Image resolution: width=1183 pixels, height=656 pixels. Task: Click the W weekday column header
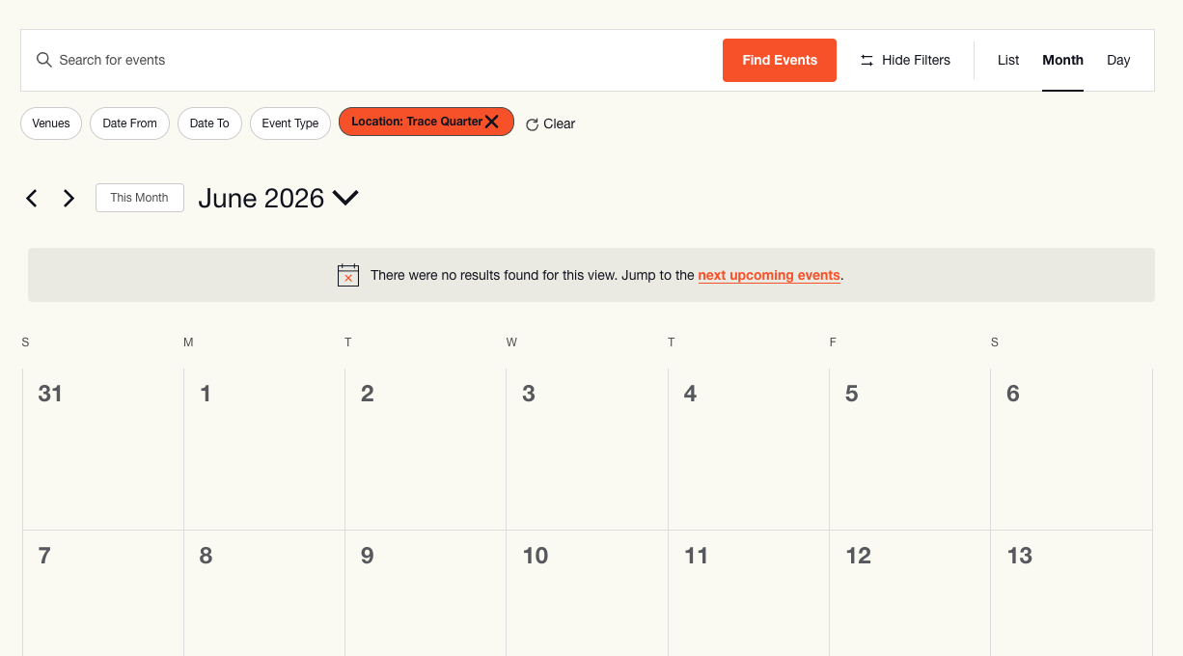tap(511, 342)
